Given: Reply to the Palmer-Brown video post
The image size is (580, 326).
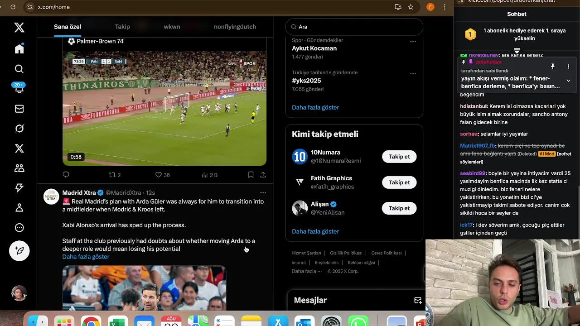Looking at the screenshot, I should (66, 175).
